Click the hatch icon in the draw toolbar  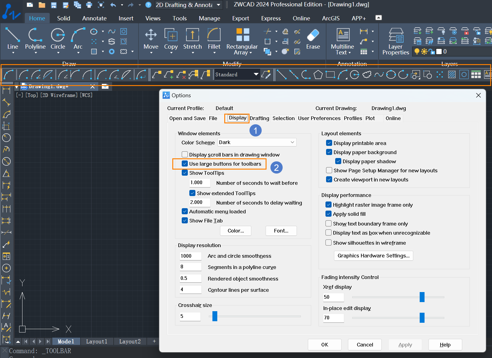point(452,74)
